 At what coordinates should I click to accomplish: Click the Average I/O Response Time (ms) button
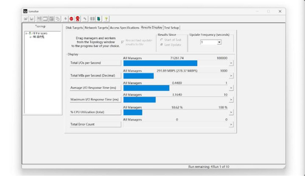click(x=95, y=88)
